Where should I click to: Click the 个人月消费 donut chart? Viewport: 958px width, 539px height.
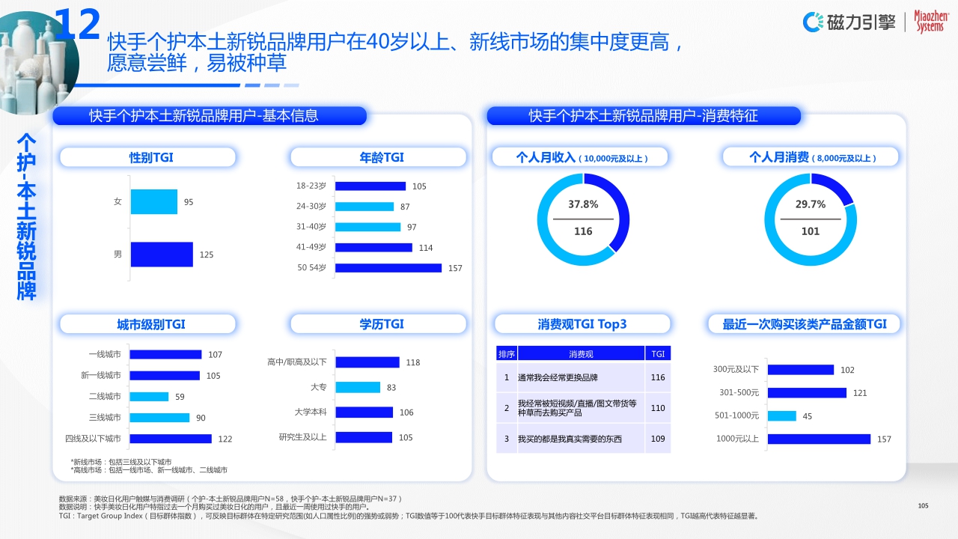tap(810, 219)
